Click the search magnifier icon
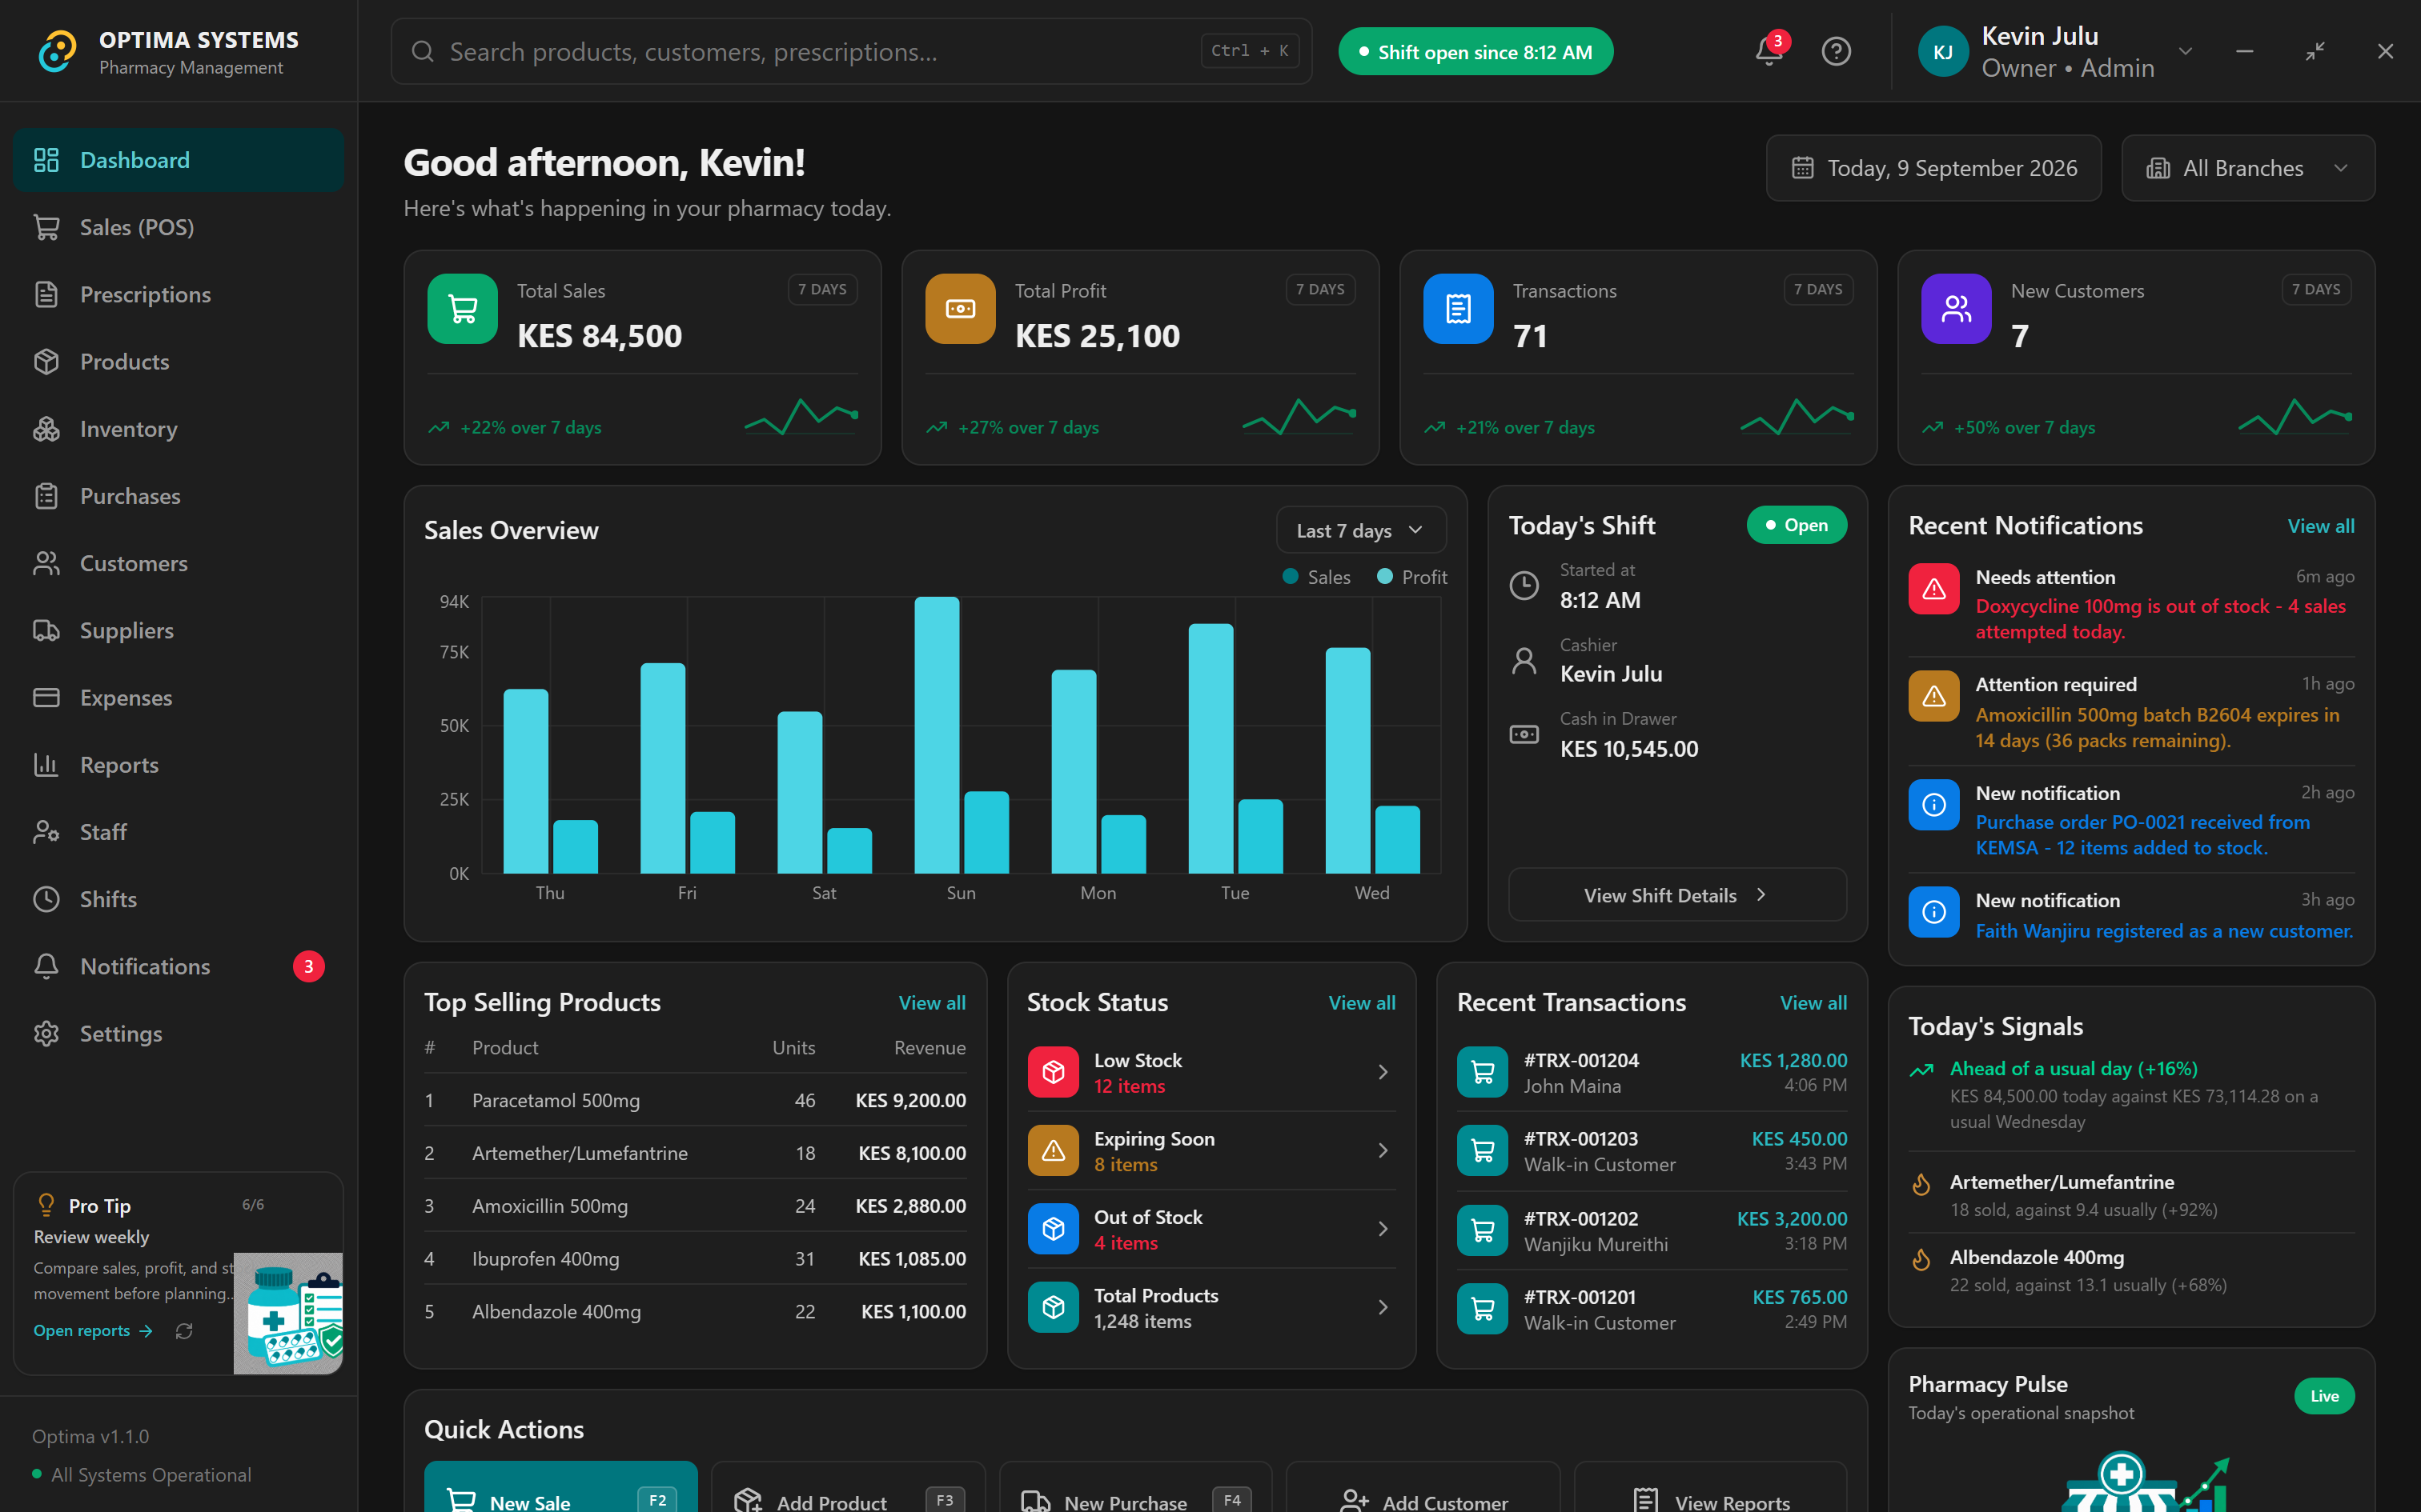The height and width of the screenshot is (1512, 2421). 424,51
